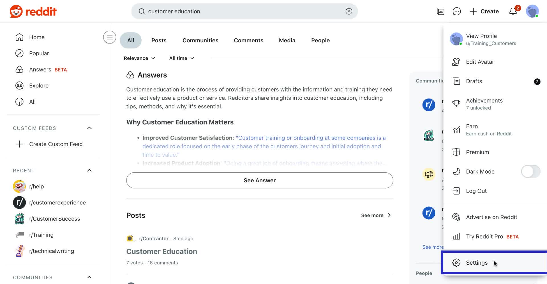Collapse the Custom Feeds section
The image size is (547, 284).
tap(89, 128)
